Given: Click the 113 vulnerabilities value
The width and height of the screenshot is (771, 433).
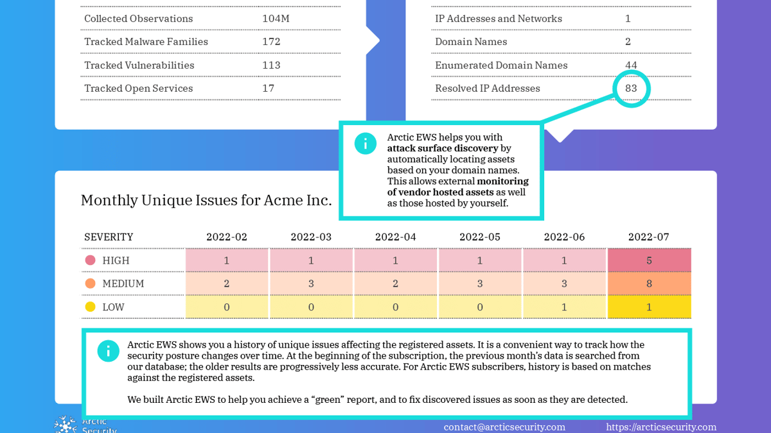Looking at the screenshot, I should [271, 65].
